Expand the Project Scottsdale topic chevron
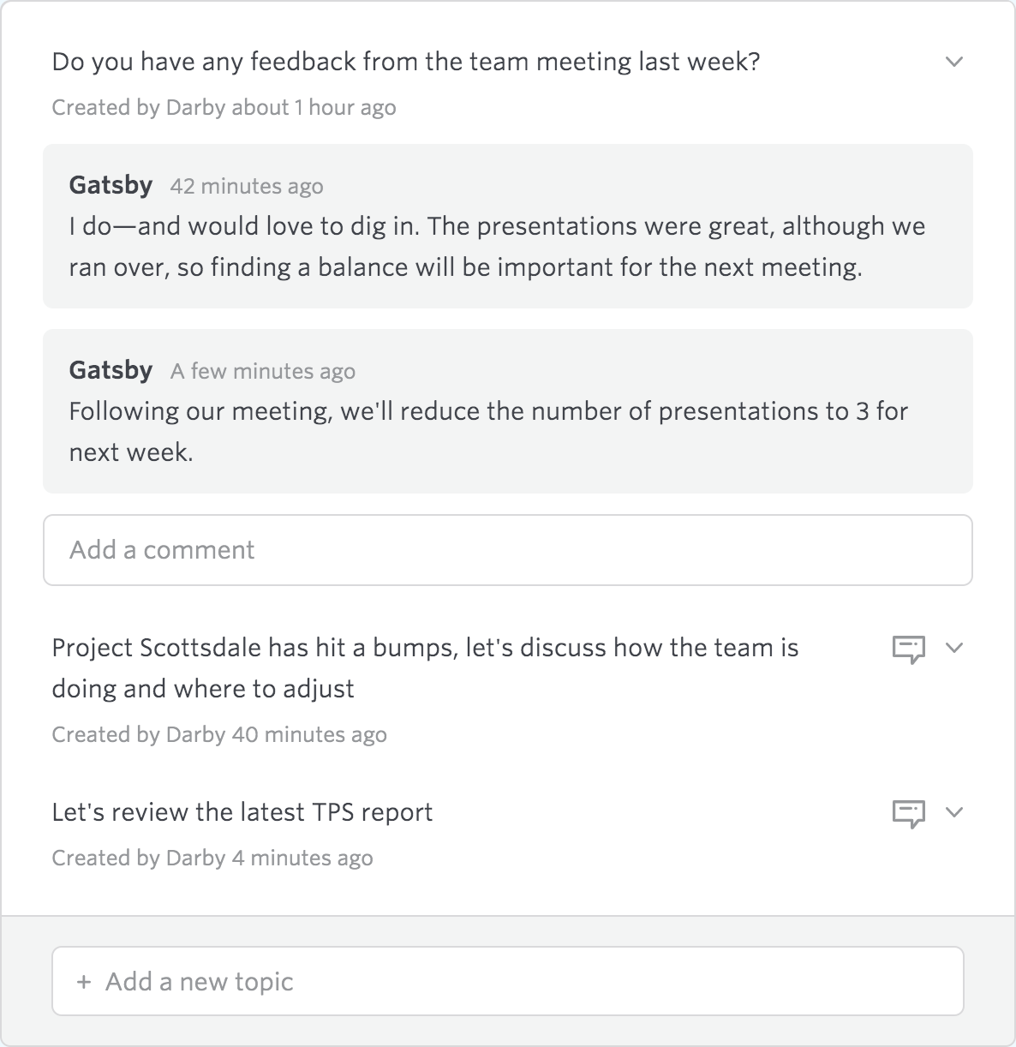 (x=954, y=649)
